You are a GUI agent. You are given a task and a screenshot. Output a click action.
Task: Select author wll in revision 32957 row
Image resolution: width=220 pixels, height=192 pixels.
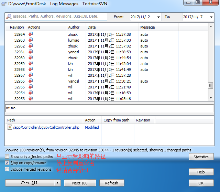70,75
